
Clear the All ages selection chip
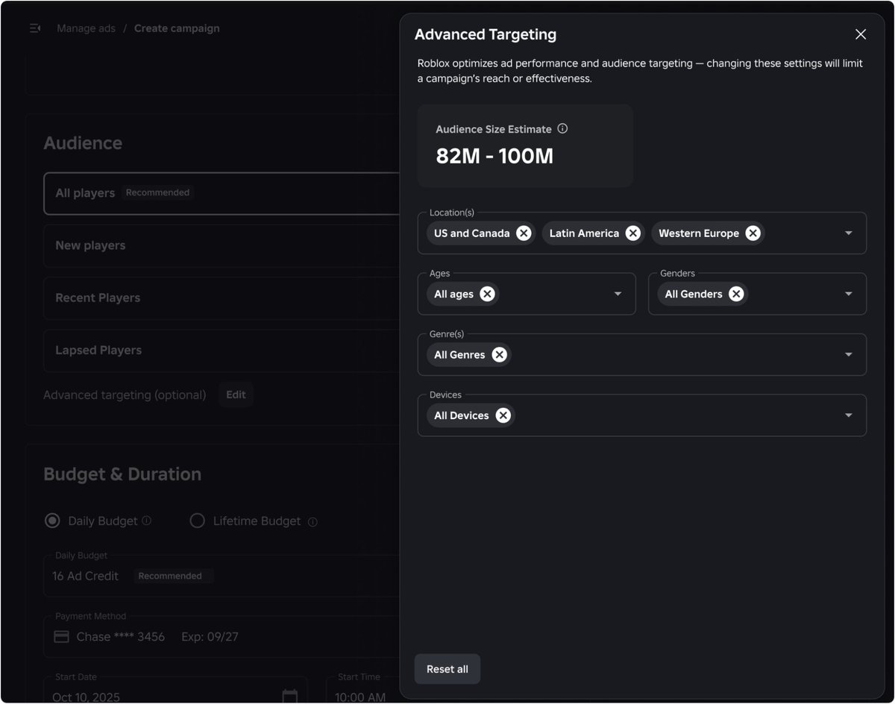(487, 294)
